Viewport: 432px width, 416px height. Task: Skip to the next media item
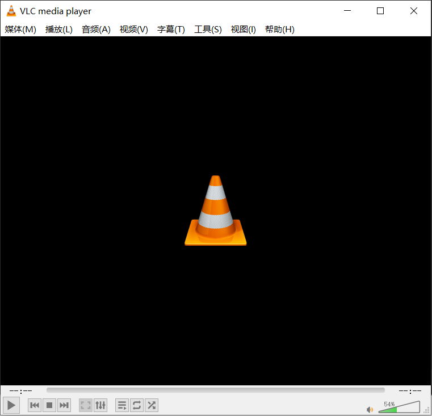[x=64, y=405]
